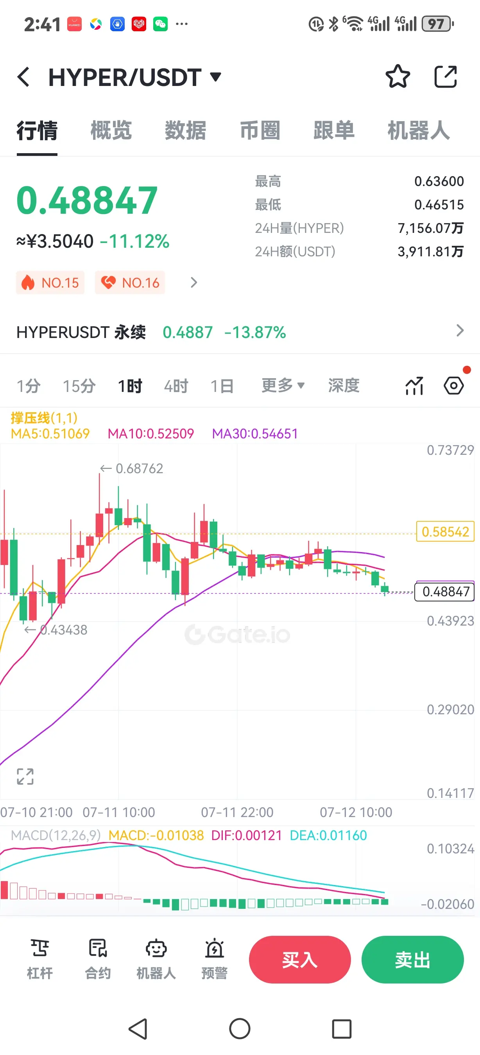480x1055 pixels.
Task: Tap the MA30:0.54651 indicator value
Action: coord(255,434)
